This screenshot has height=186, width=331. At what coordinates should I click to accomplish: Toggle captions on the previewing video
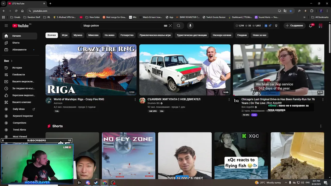(x=319, y=57)
